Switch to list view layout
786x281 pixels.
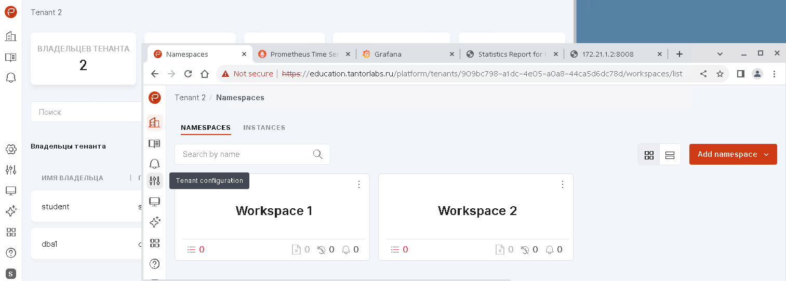[x=670, y=155]
